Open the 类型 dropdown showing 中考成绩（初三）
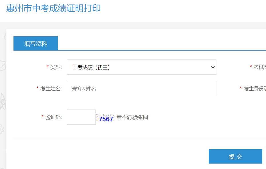The image size is (266, 169). pyautogui.click(x=141, y=67)
